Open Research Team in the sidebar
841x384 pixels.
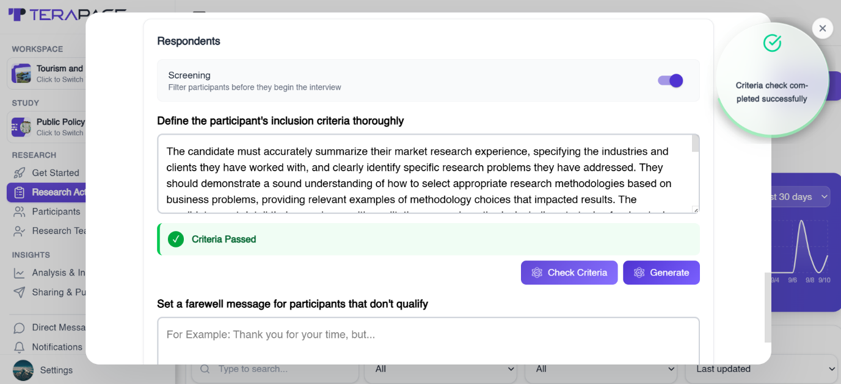pyautogui.click(x=46, y=231)
